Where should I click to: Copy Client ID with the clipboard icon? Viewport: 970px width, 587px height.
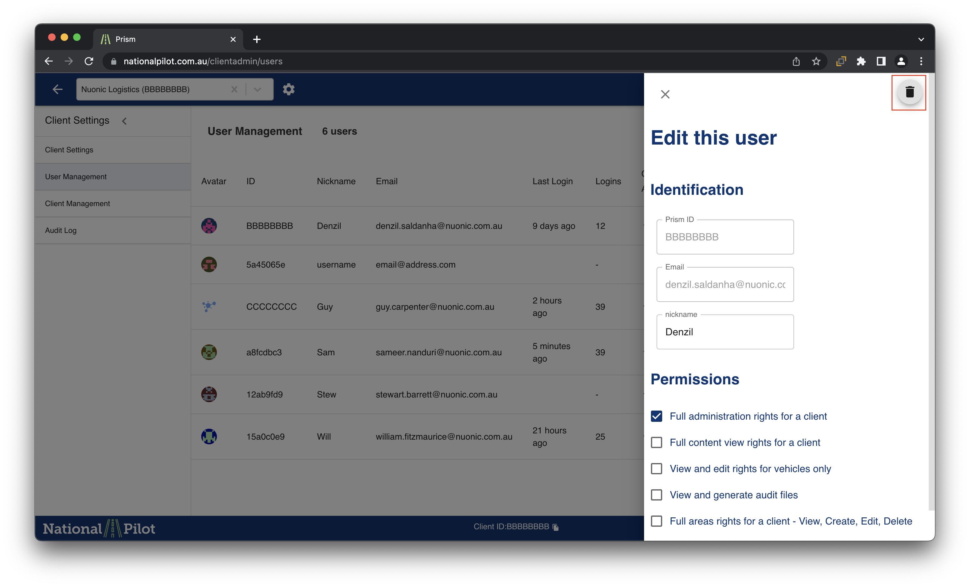click(x=555, y=527)
